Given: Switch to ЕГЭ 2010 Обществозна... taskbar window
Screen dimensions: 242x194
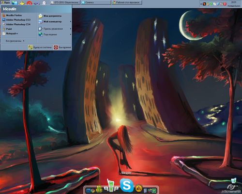Looking at the screenshot, I should [x=65, y=2].
